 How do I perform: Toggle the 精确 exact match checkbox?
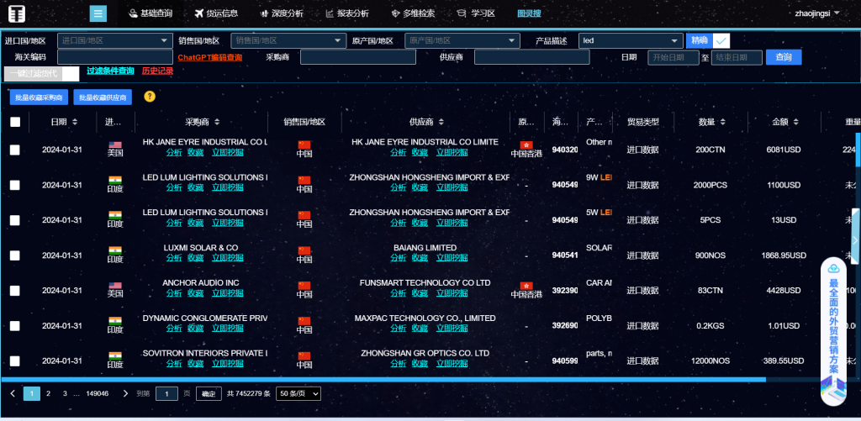pos(721,40)
